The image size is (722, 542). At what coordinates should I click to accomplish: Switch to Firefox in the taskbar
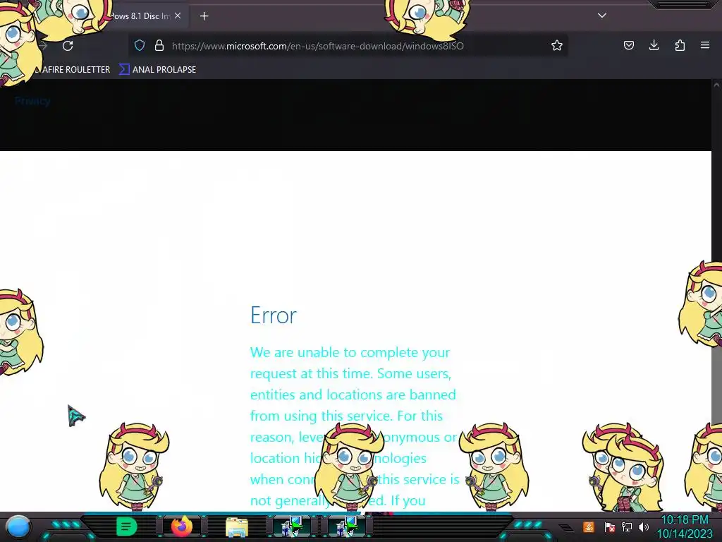(181, 526)
